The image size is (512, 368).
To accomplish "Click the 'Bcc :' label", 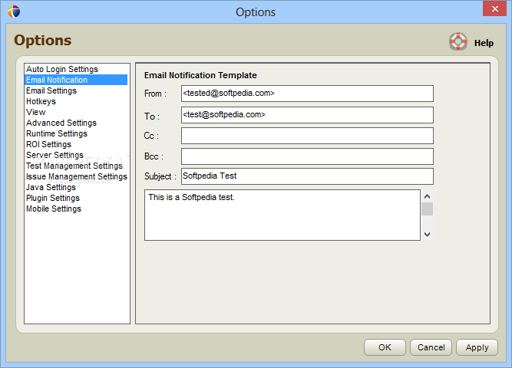I will point(154,156).
